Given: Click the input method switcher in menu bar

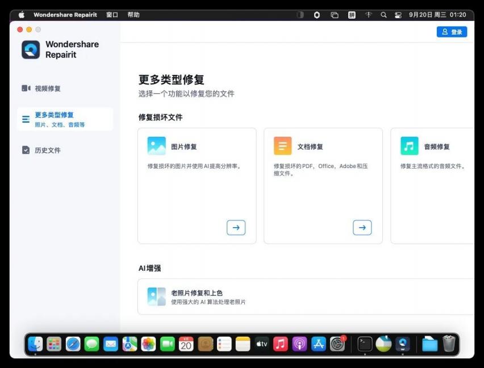Looking at the screenshot, I should coord(352,15).
